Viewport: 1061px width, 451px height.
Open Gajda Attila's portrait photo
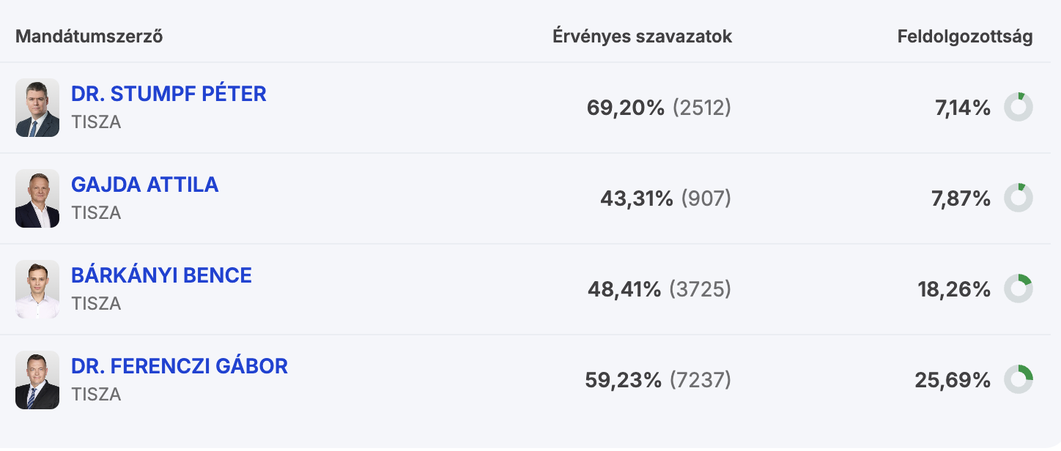[x=37, y=198]
